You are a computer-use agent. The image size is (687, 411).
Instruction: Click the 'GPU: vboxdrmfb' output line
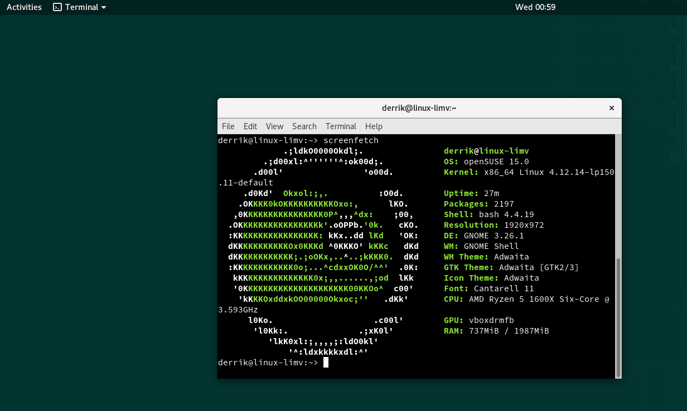[478, 320]
